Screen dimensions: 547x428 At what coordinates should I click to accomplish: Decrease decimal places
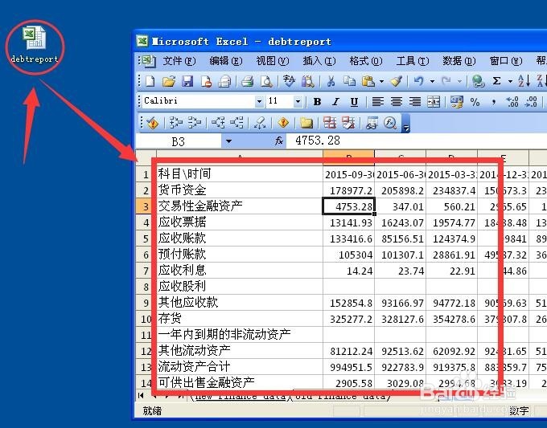coord(531,102)
